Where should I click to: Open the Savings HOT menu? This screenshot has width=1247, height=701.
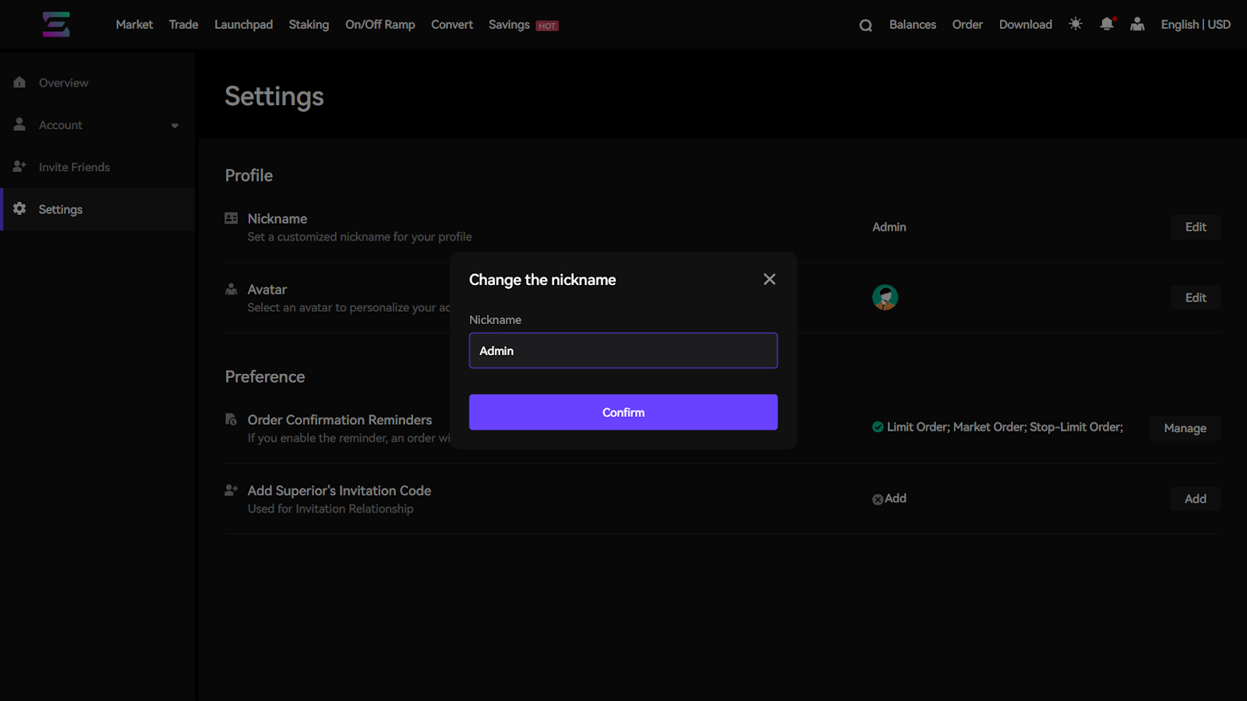click(522, 25)
